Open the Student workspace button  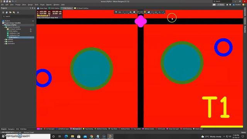(237, 5)
